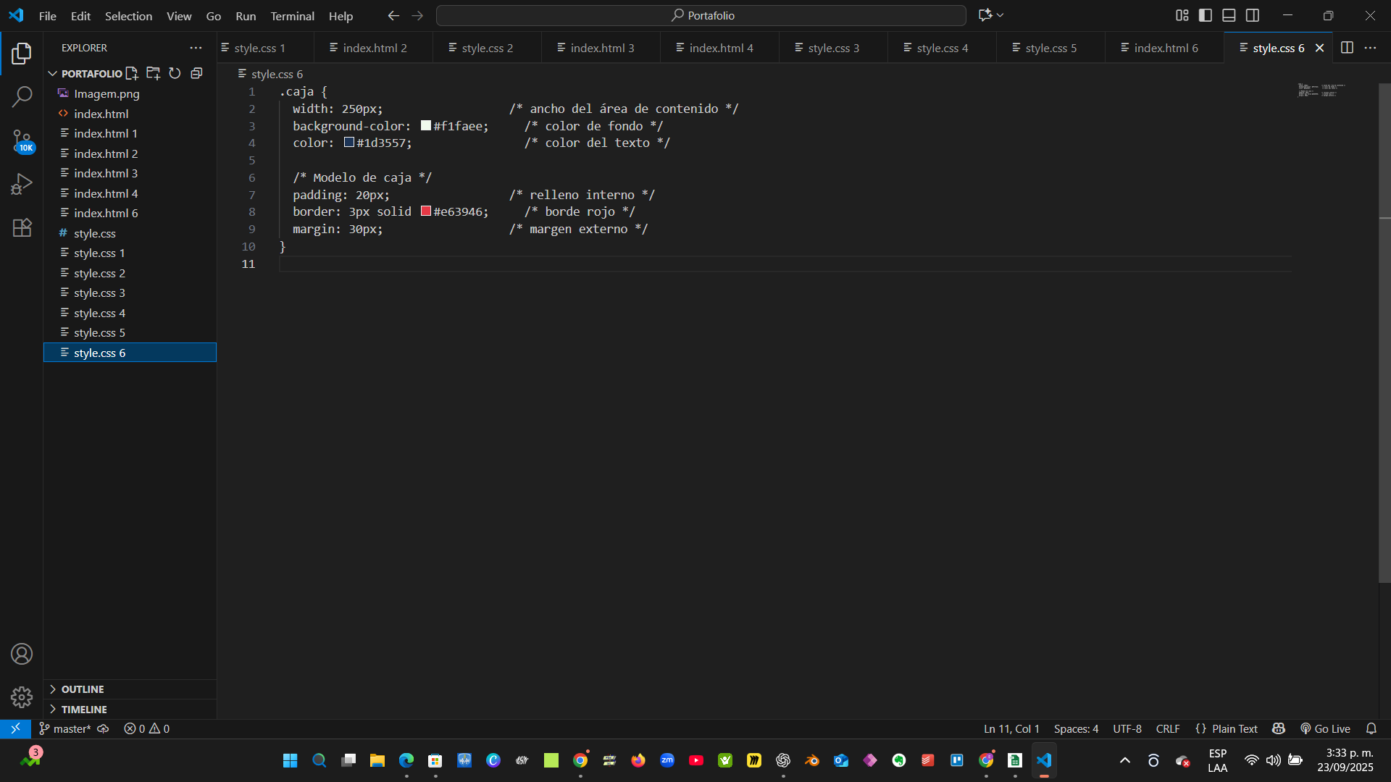Open the Selection menu
The image size is (1391, 782).
click(x=128, y=16)
